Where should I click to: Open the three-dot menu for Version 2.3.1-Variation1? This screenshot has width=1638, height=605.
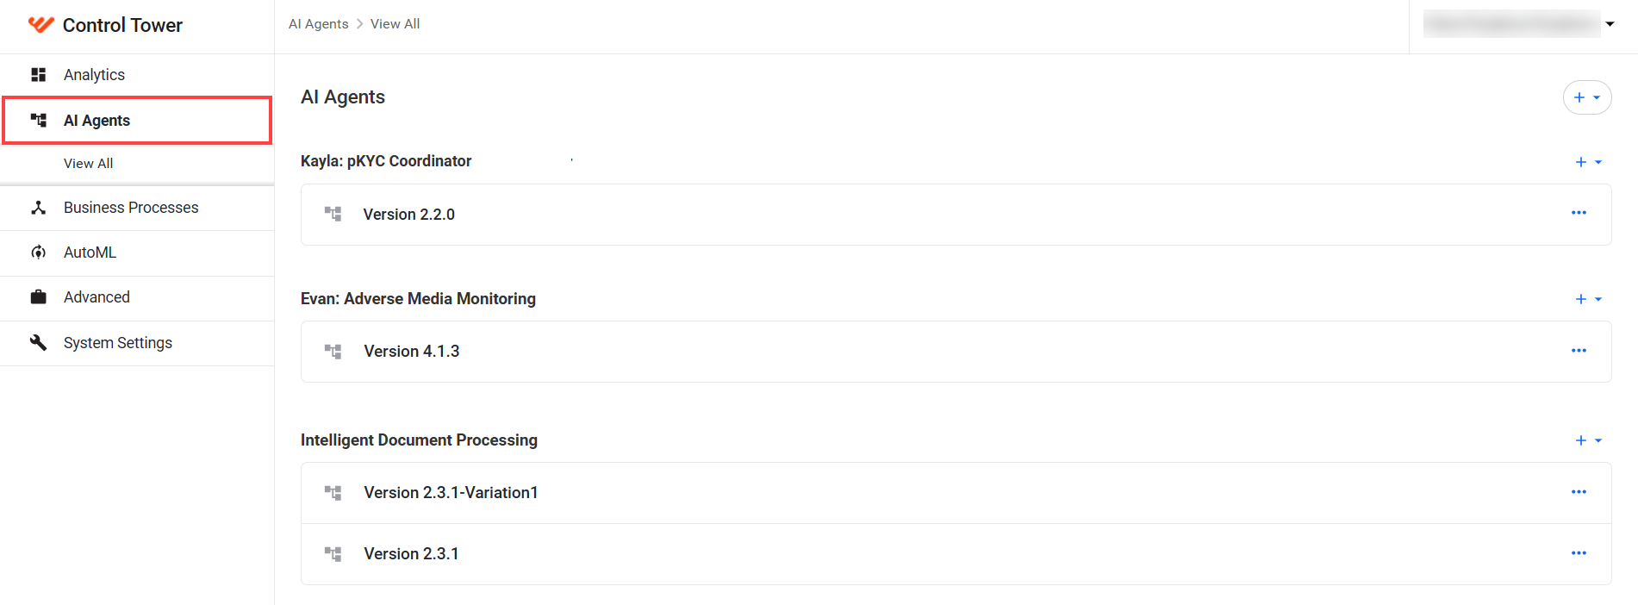[x=1579, y=492]
